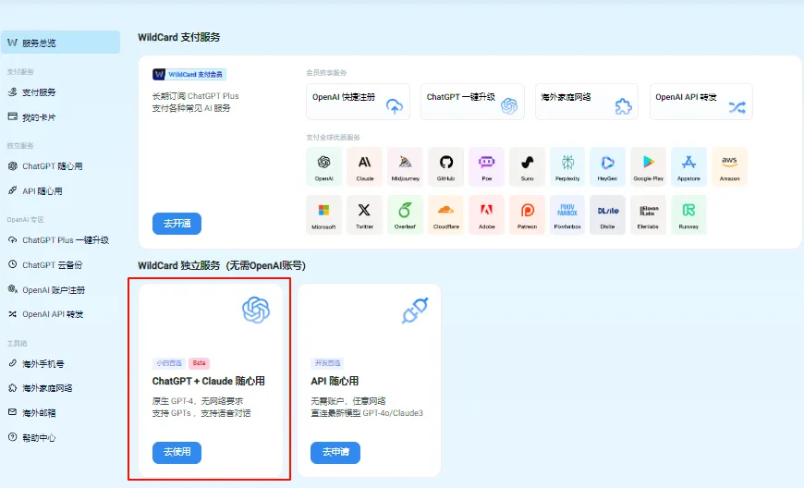Open the Midjourney service tile

(x=405, y=166)
